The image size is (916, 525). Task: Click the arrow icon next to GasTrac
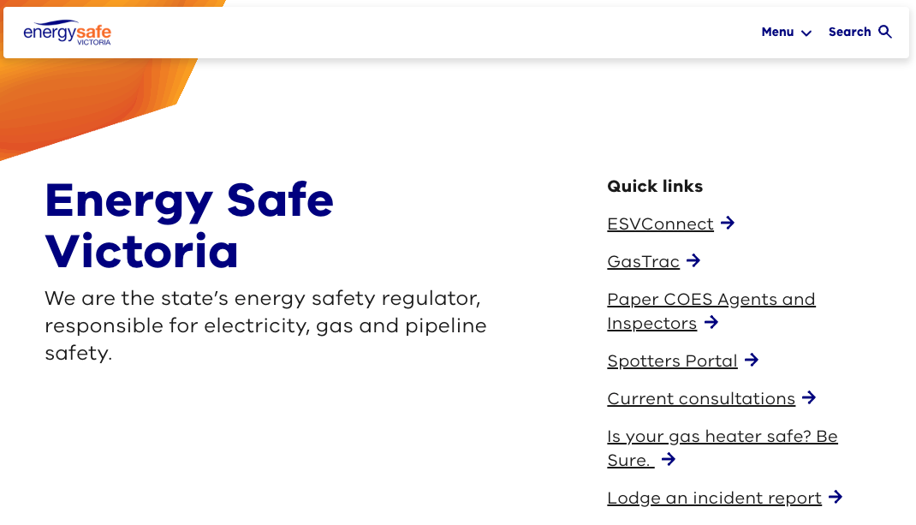pos(693,260)
